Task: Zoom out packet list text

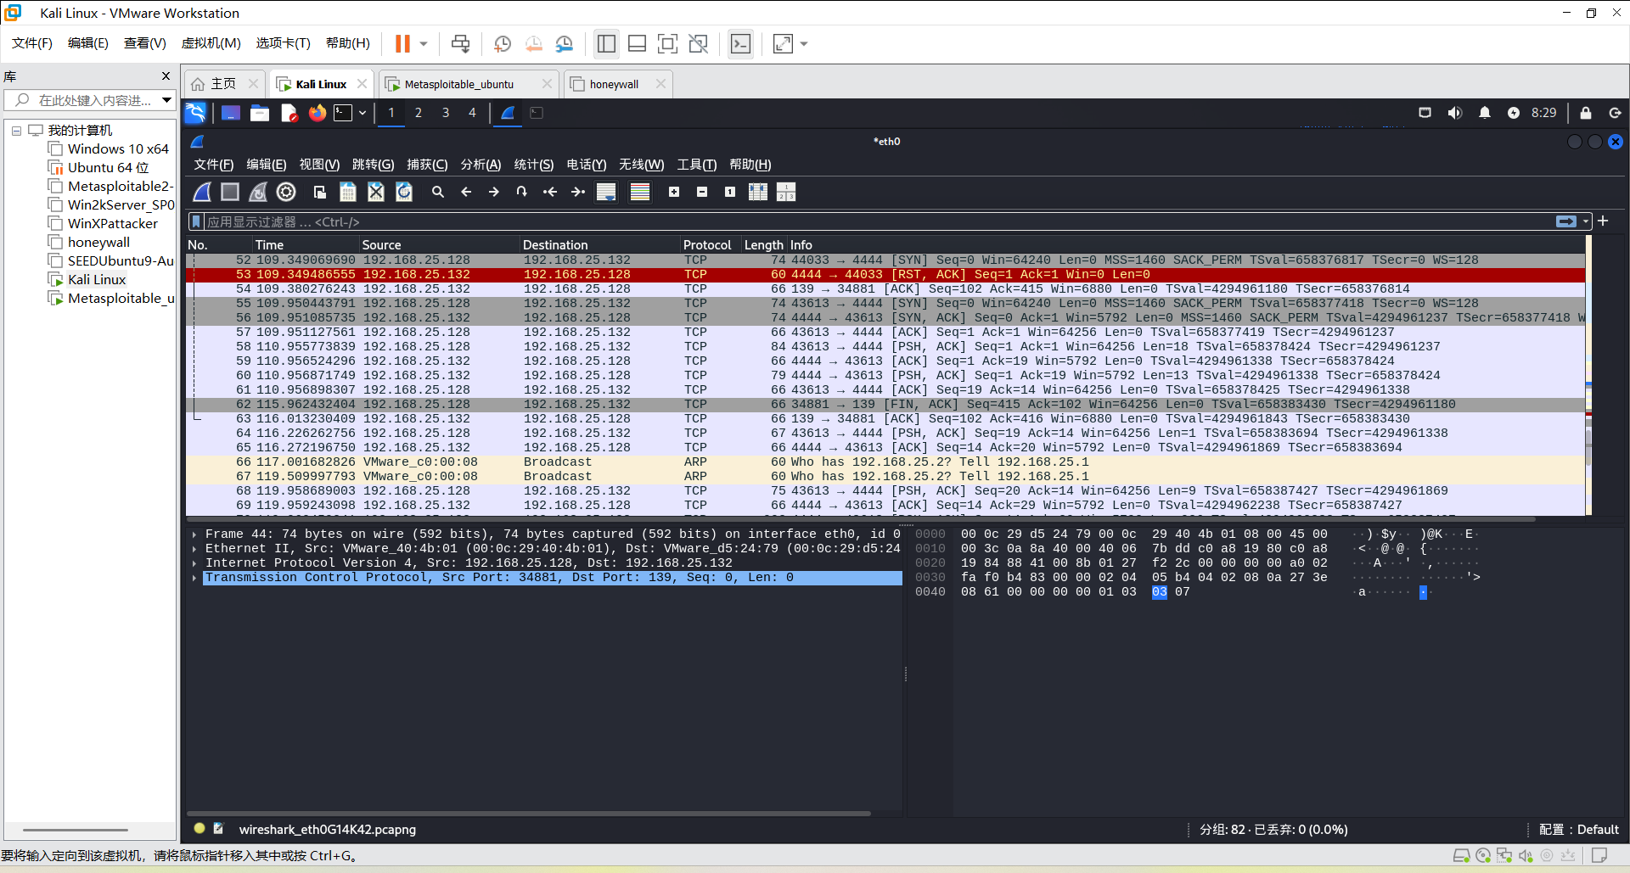Action: 702,193
